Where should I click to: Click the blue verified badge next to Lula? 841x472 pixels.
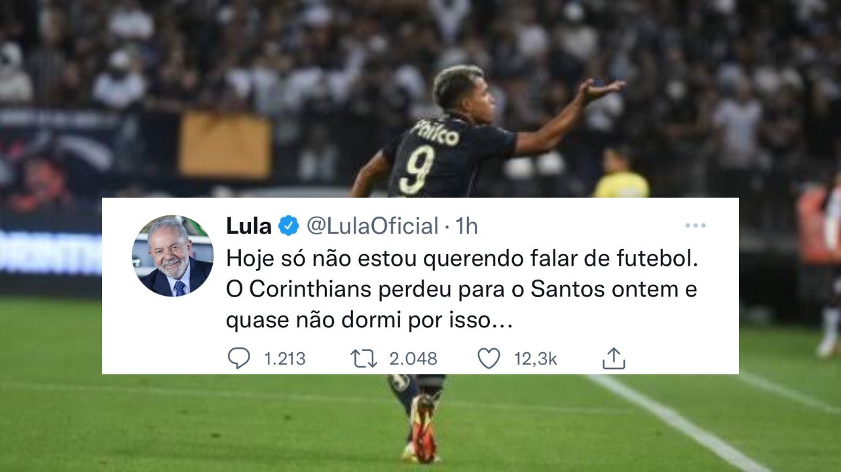[288, 226]
